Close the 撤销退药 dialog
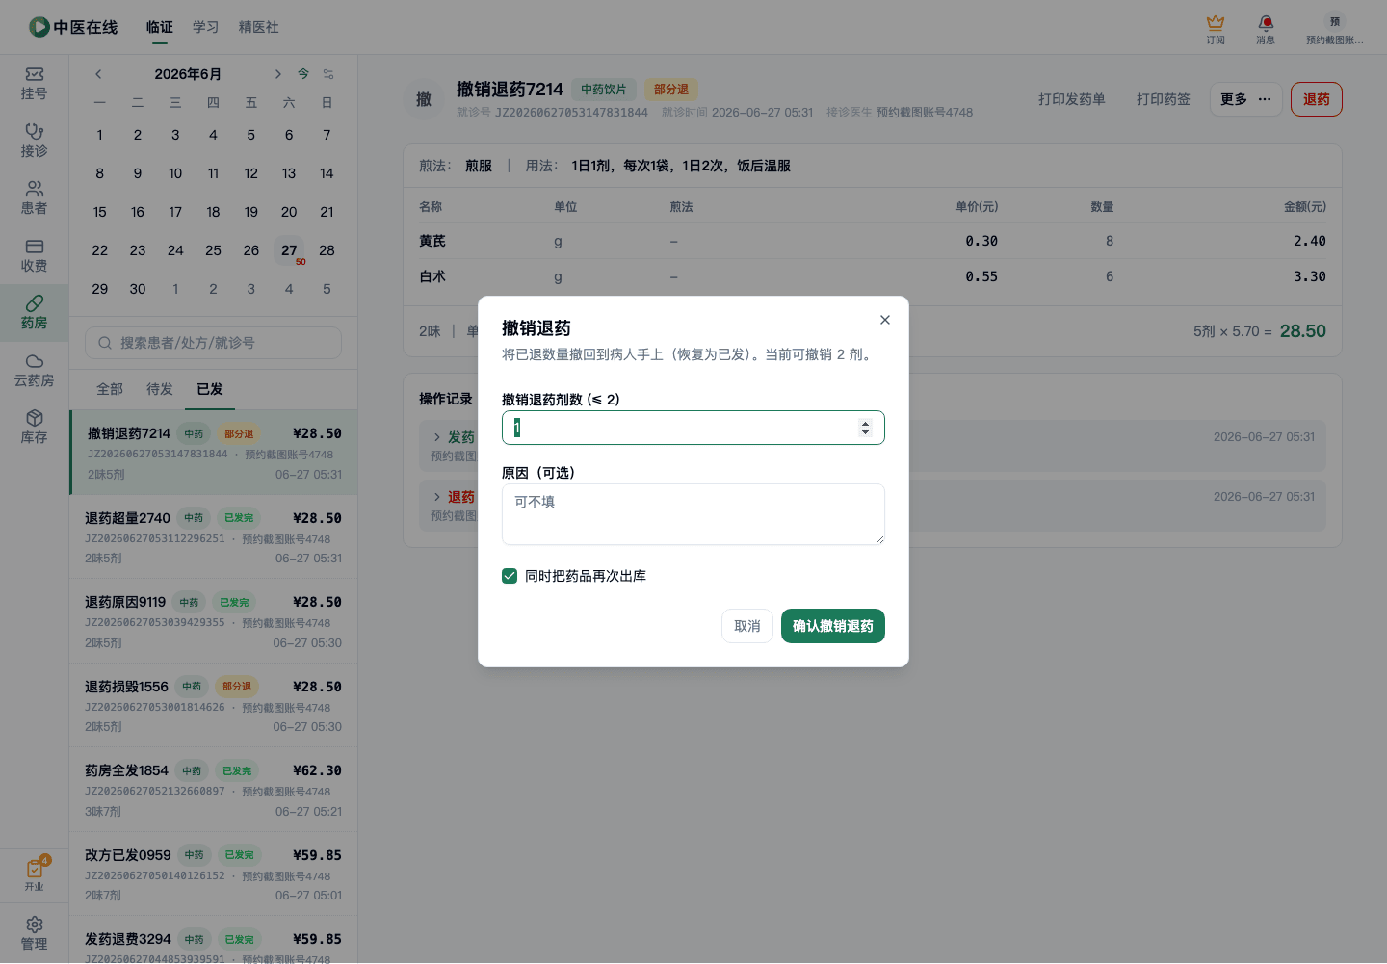1387x964 pixels. (885, 320)
